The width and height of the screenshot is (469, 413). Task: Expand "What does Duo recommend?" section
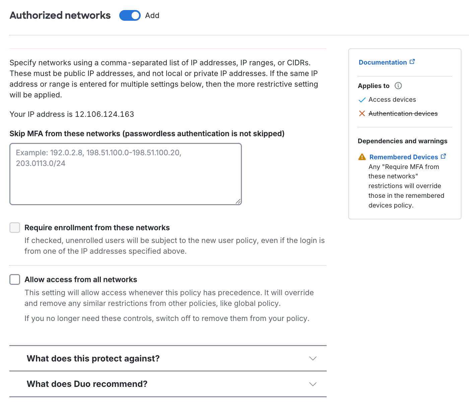pos(87,384)
